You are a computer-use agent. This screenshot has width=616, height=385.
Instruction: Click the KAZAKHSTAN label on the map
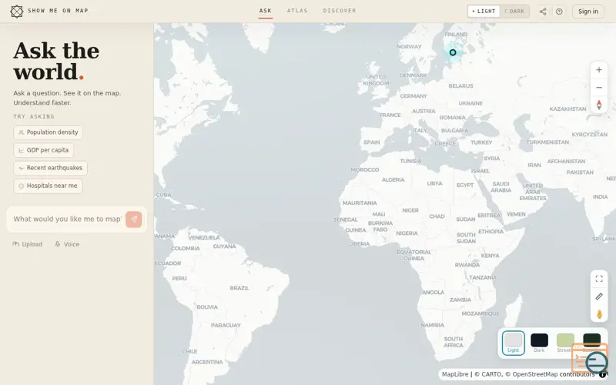567,109
